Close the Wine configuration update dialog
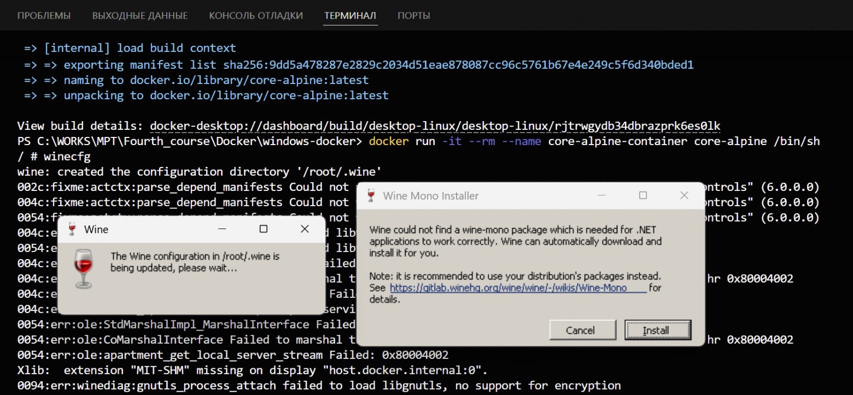This screenshot has height=395, width=853. (305, 229)
